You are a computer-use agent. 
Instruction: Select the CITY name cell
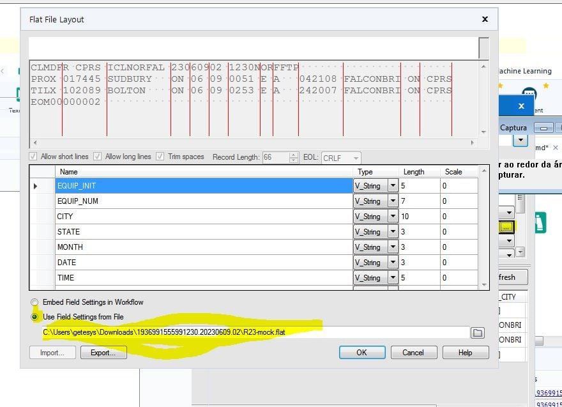point(204,217)
